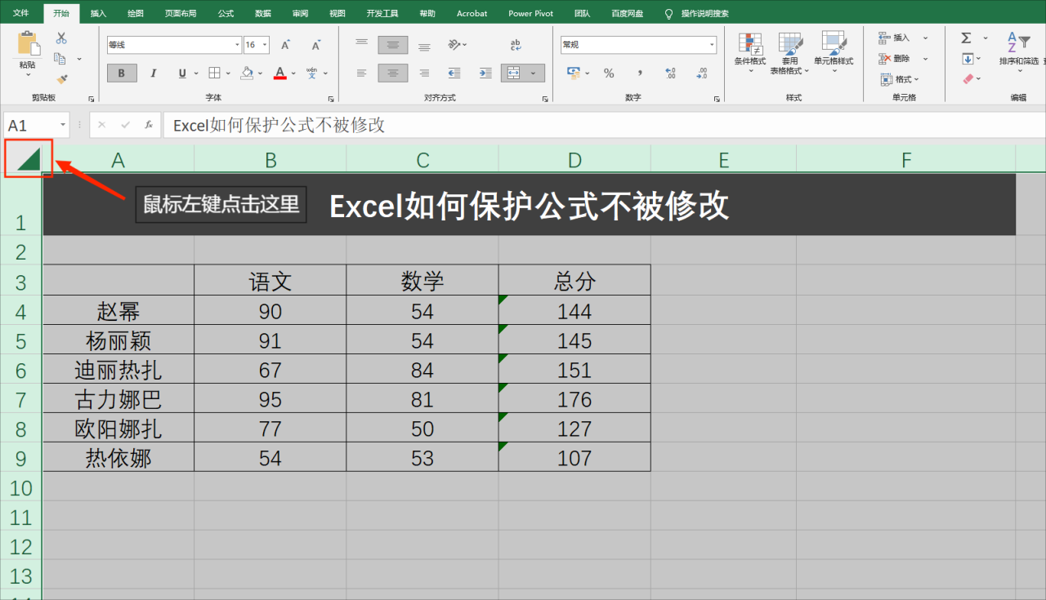The width and height of the screenshot is (1046, 600).
Task: Apply percent style
Action: (609, 73)
